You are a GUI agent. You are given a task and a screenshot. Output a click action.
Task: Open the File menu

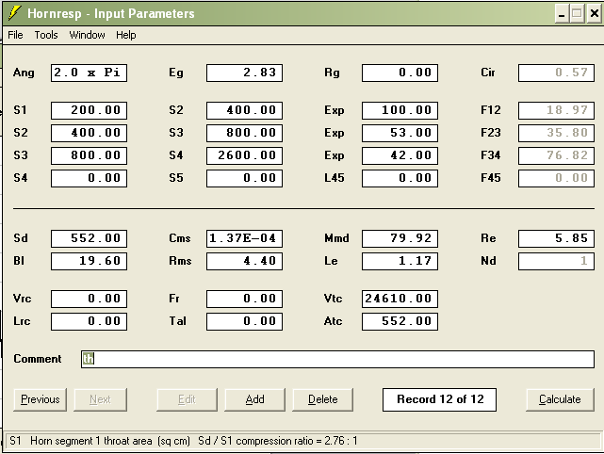15,35
